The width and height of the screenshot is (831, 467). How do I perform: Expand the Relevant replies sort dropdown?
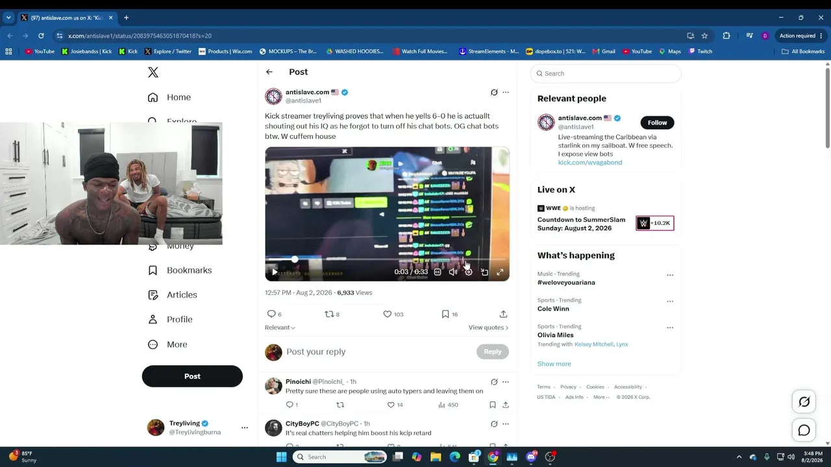(x=280, y=328)
